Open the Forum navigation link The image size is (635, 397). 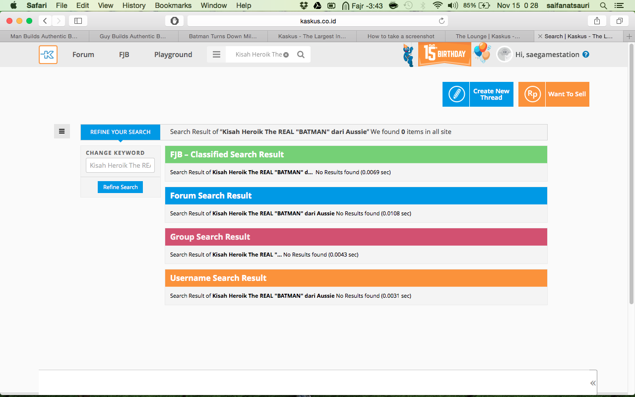coord(83,55)
